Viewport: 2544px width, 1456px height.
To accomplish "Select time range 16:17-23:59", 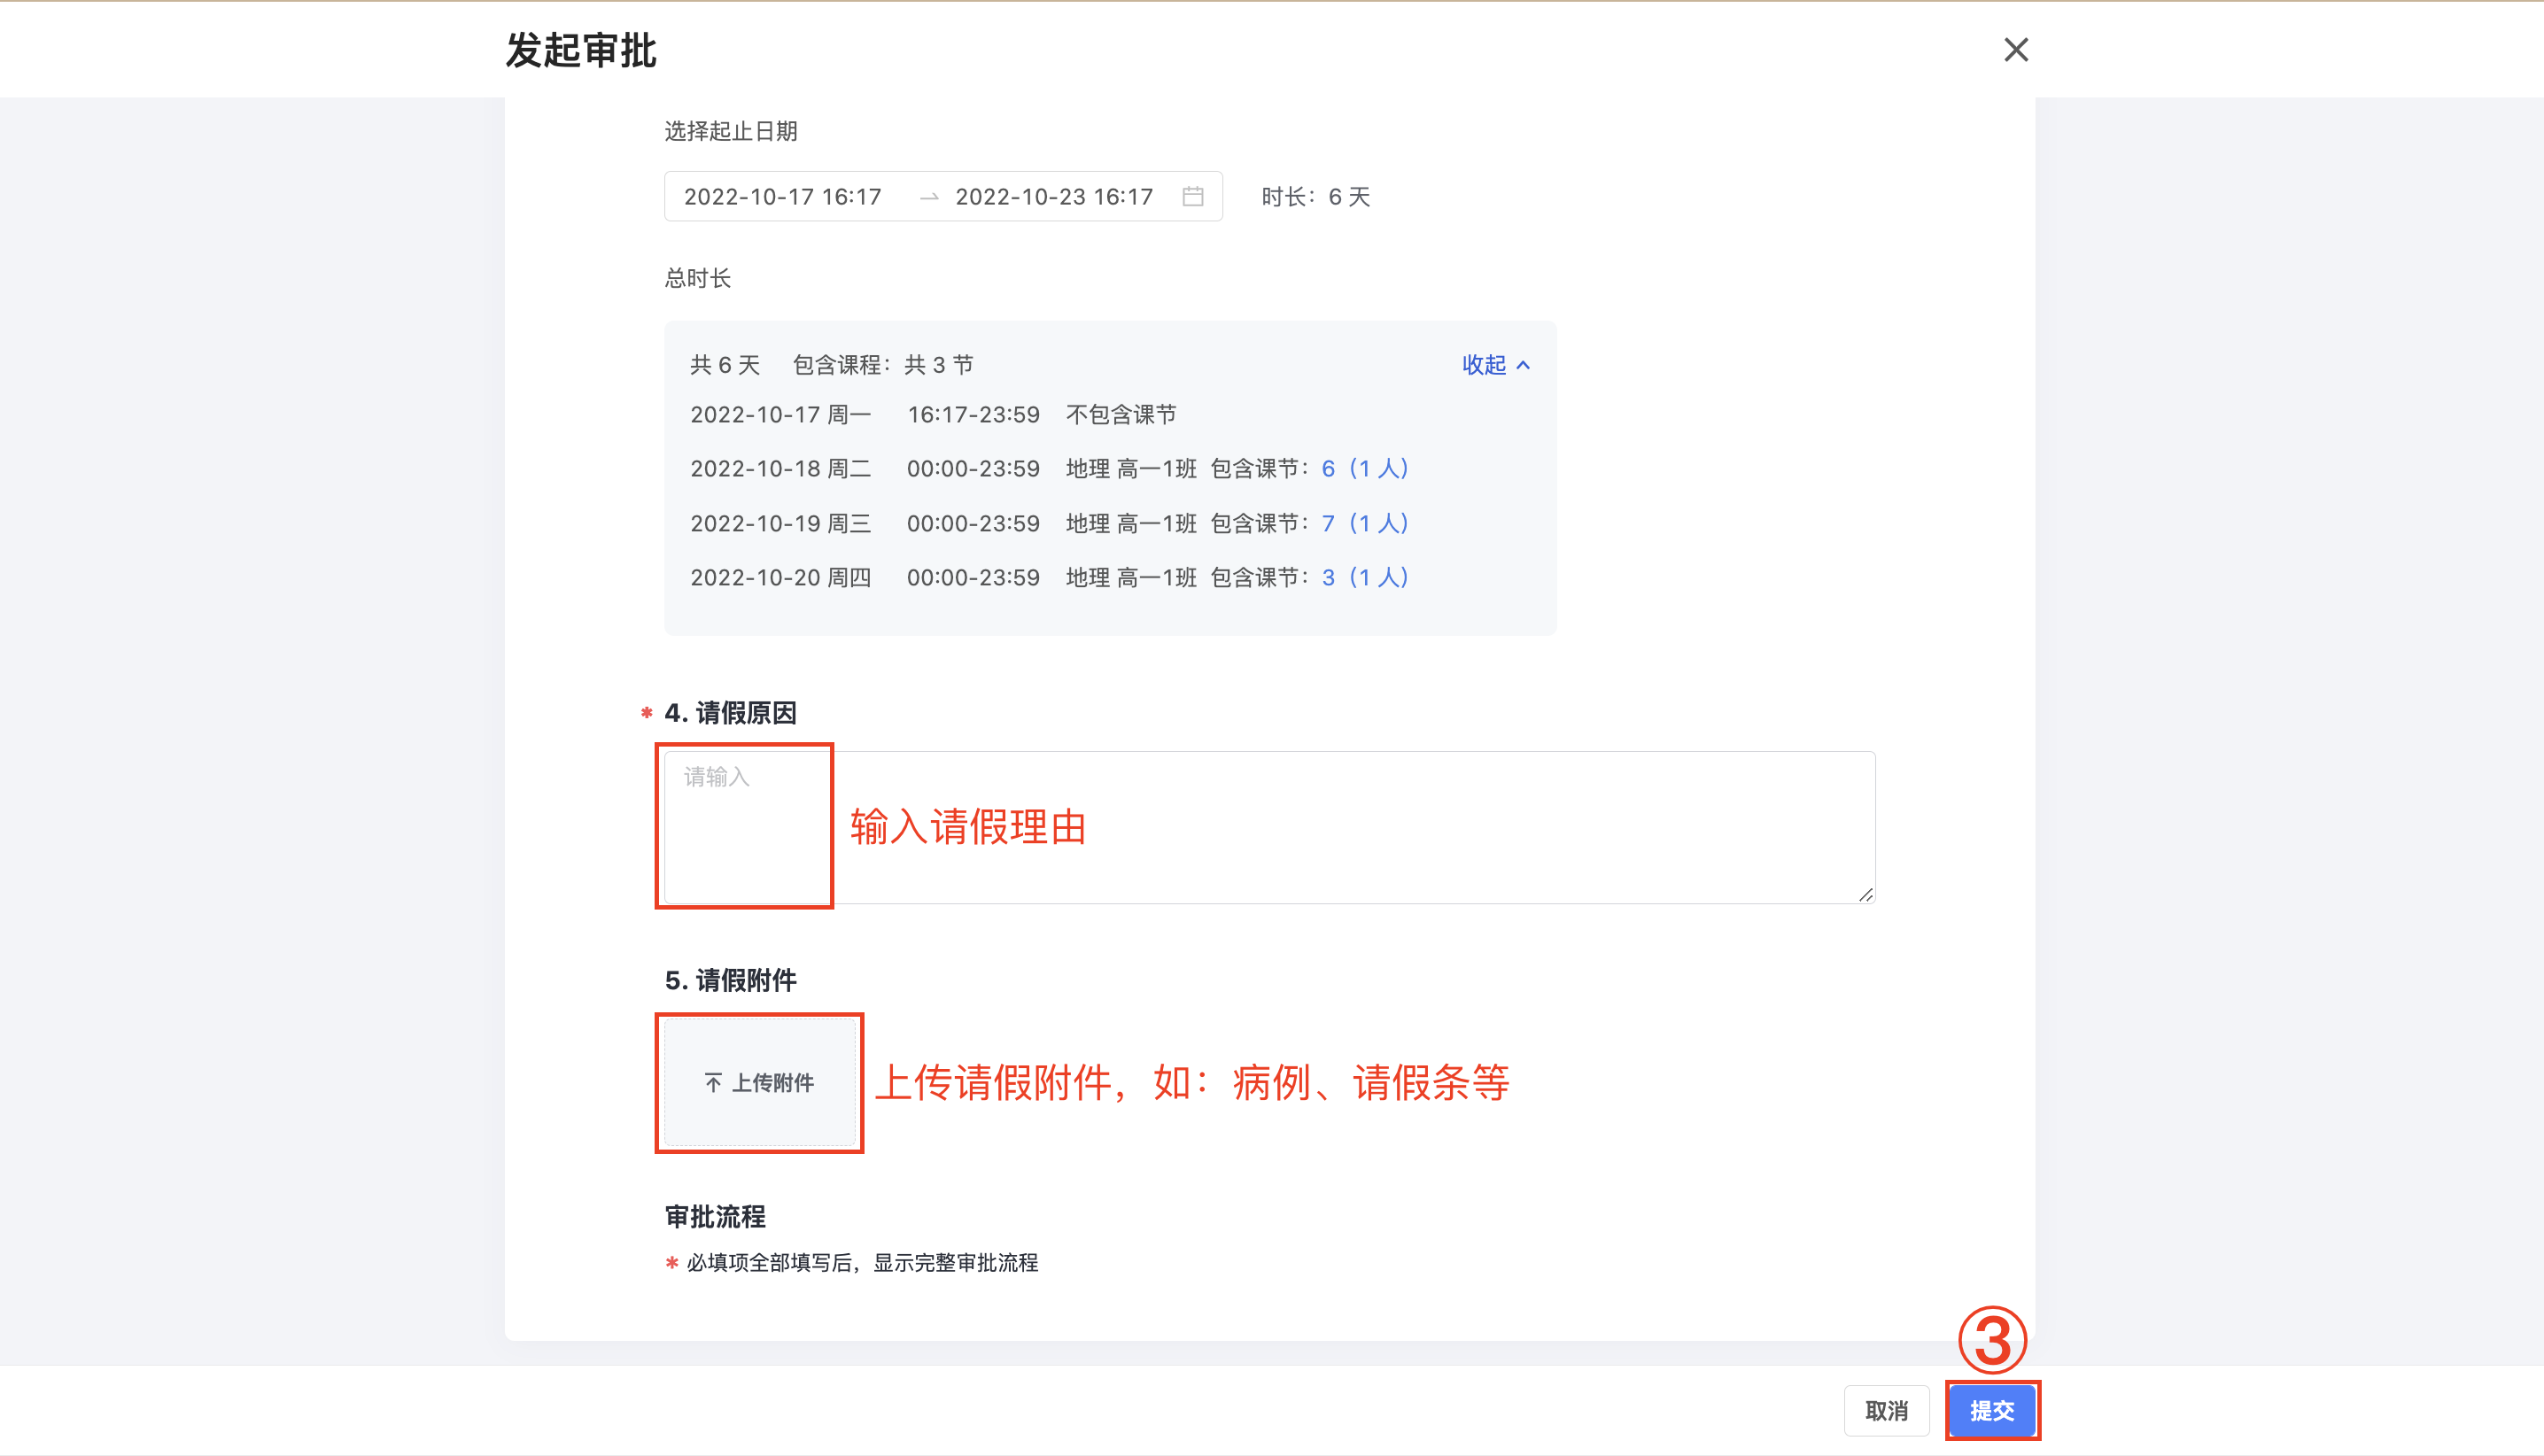I will click(973, 415).
